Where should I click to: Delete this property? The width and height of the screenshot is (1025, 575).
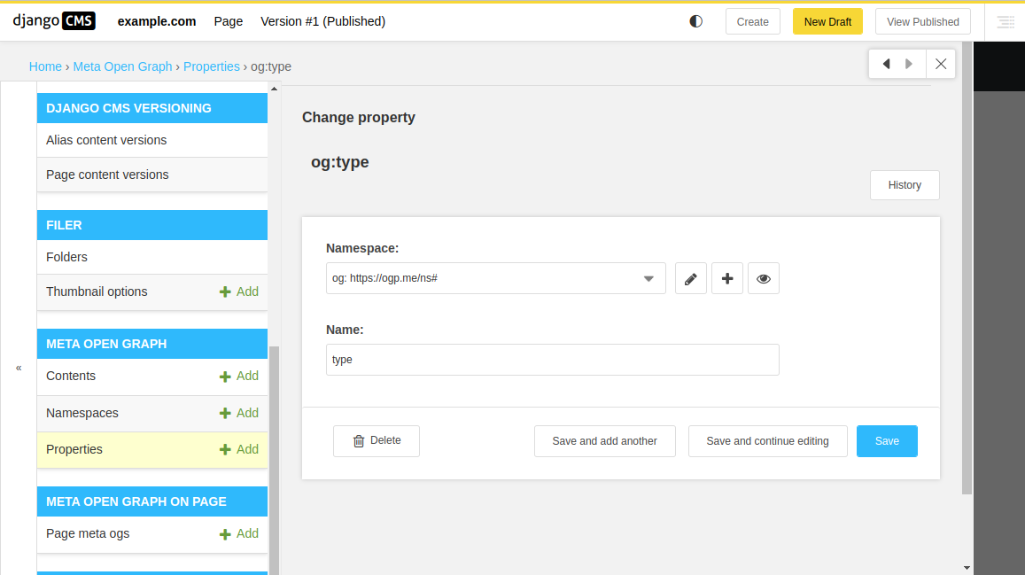(x=377, y=441)
